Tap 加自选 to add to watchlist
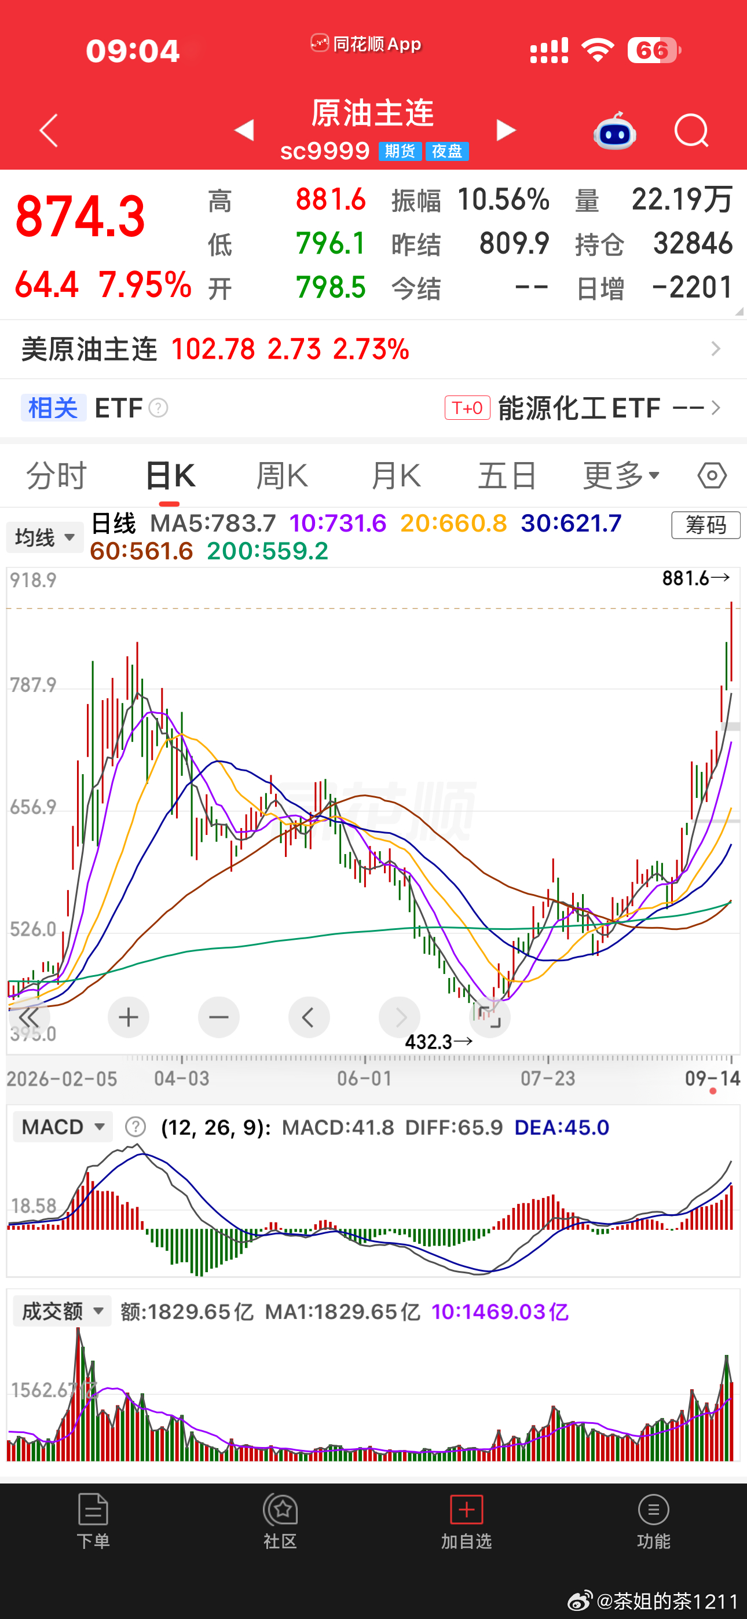This screenshot has width=747, height=1619. 466,1522
